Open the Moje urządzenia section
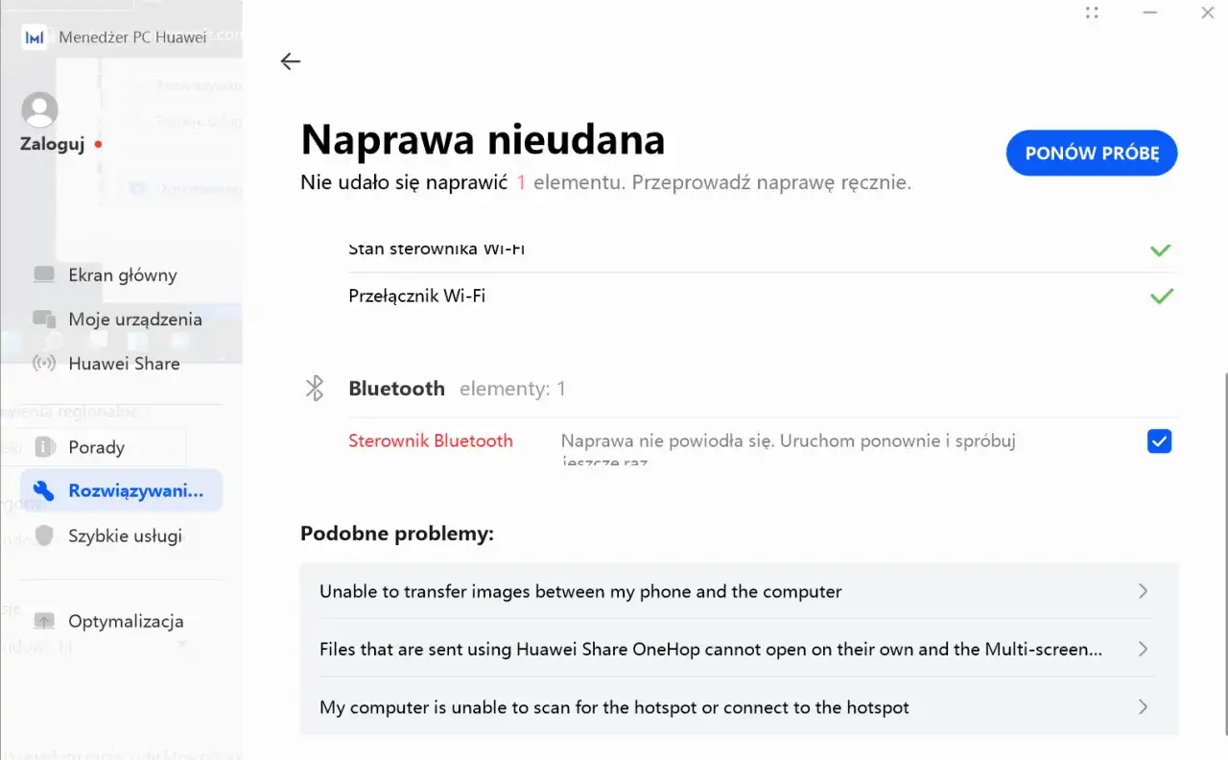The width and height of the screenshot is (1228, 760). 134,319
